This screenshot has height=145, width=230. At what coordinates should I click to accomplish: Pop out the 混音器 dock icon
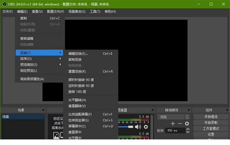(x=152, y=110)
